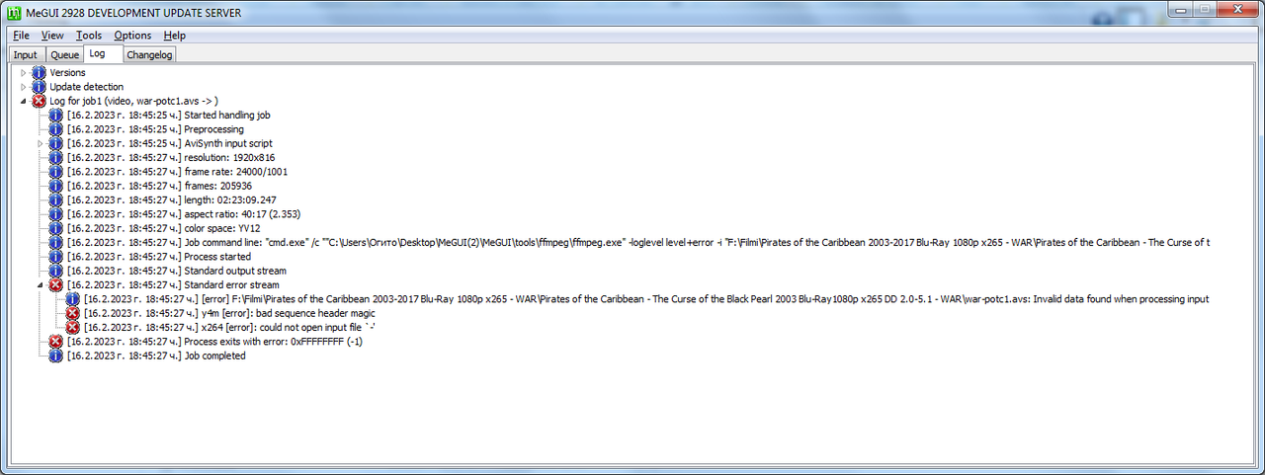Select the 'length: 02:23:09.247' entry

click(x=172, y=200)
